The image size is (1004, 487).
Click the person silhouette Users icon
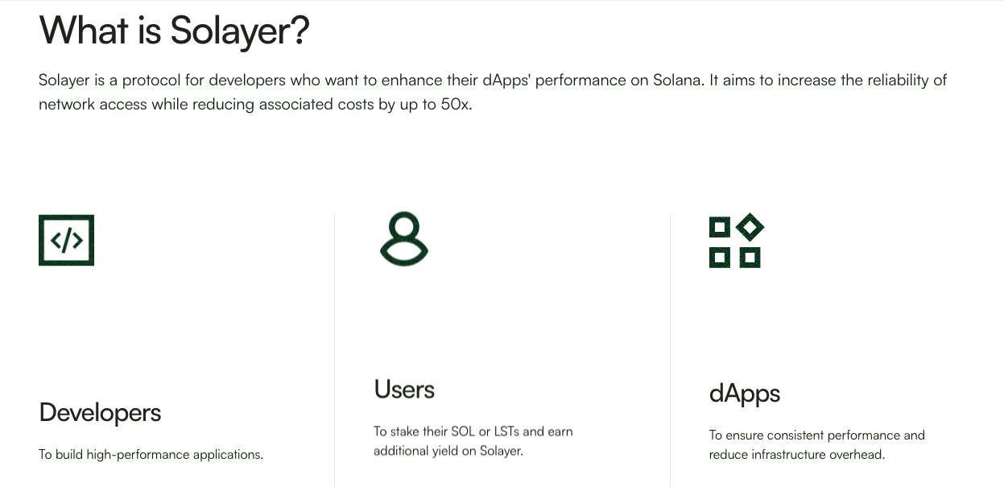[x=404, y=238]
